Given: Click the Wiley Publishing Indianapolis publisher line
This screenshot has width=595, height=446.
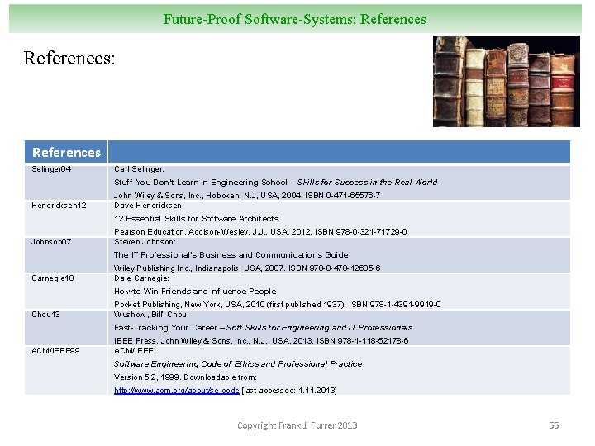Looking at the screenshot, I should pyautogui.click(x=247, y=268).
